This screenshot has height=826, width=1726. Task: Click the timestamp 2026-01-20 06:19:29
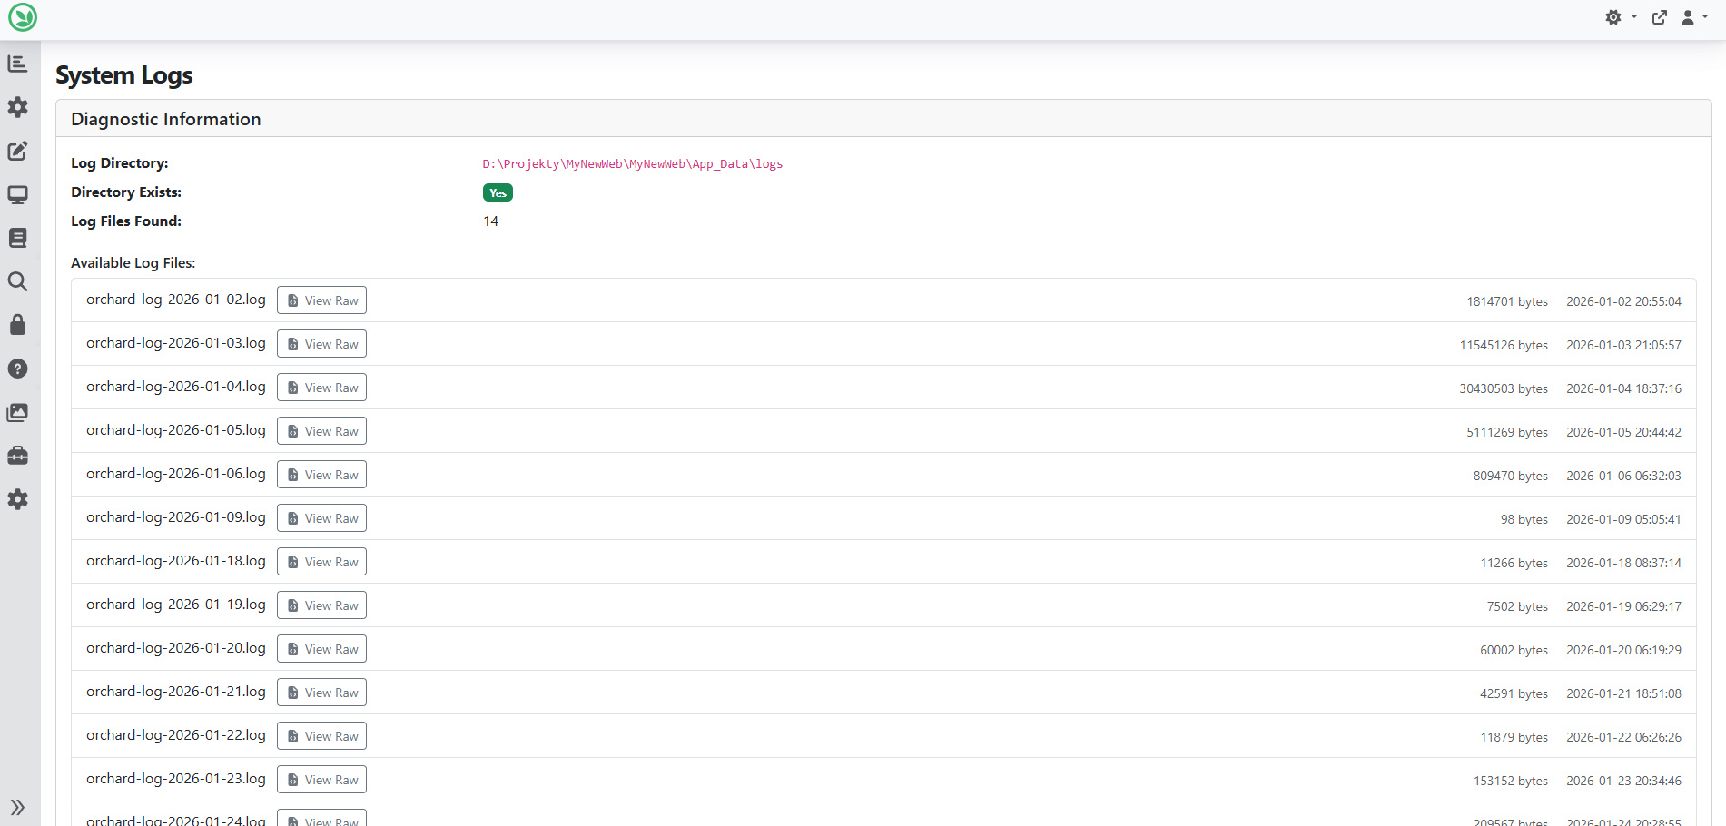1623,650
